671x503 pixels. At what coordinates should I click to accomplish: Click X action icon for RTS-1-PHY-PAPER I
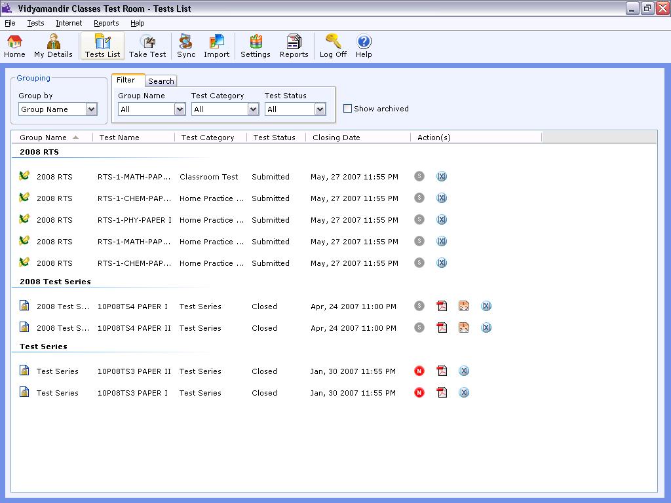point(442,219)
